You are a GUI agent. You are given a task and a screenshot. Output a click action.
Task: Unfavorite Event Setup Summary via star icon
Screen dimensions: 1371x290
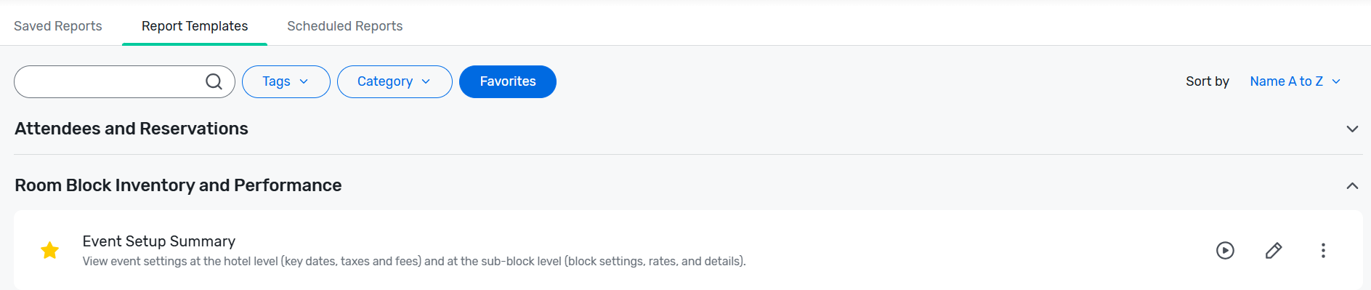[50, 251]
